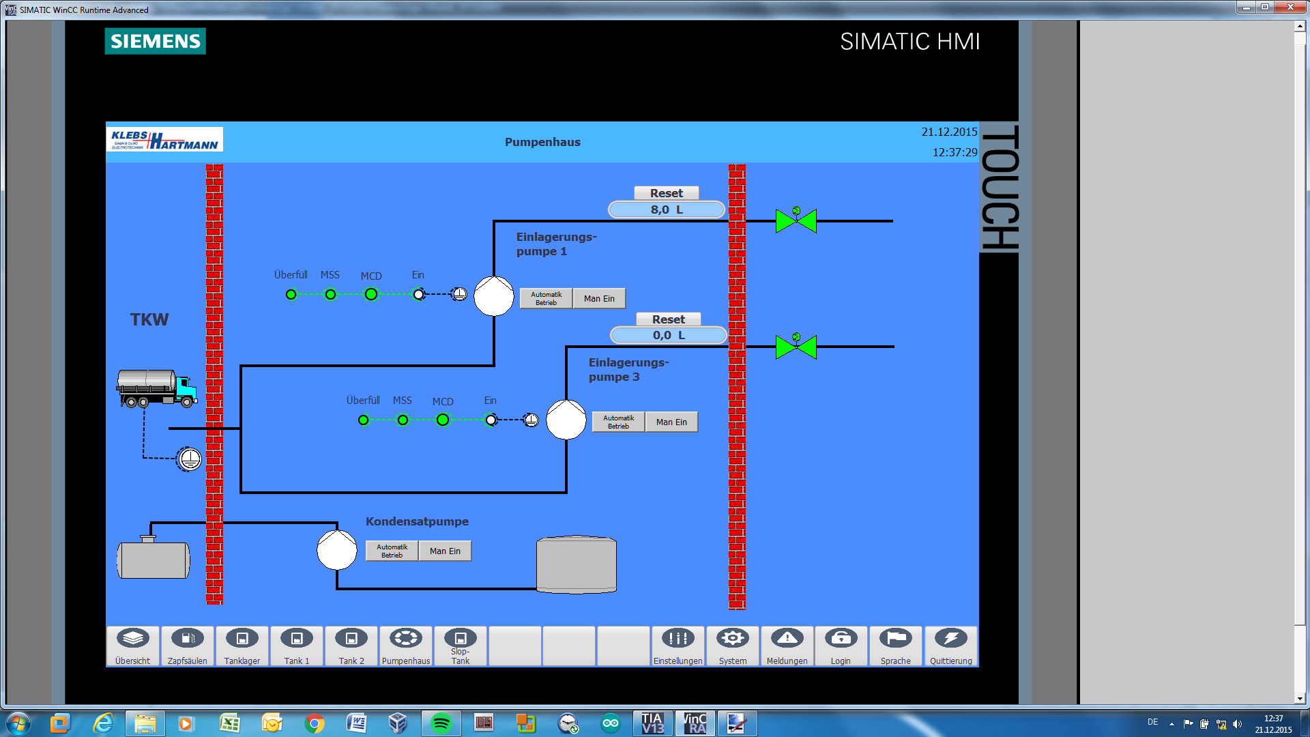1310x737 pixels.
Task: Toggle Man Ein for the Kondensatpumpe
Action: tap(445, 551)
